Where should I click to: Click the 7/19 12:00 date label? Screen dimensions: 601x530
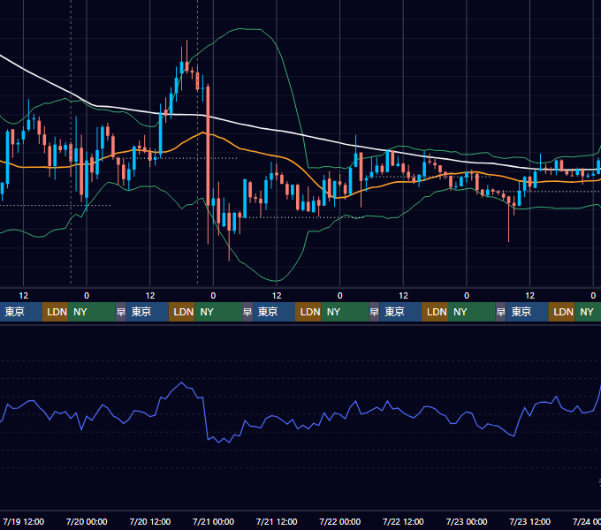pos(23,521)
